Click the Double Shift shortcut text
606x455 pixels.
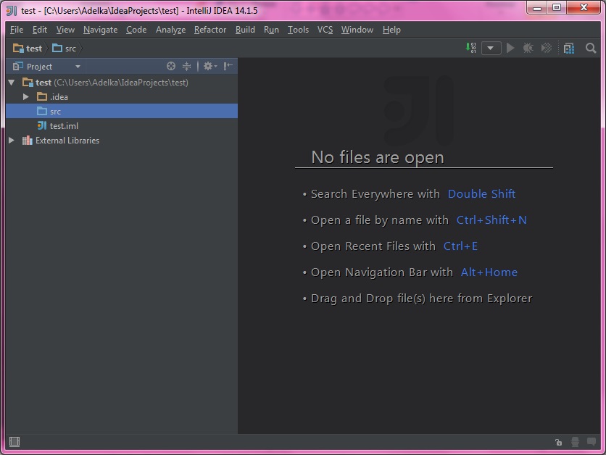(481, 194)
